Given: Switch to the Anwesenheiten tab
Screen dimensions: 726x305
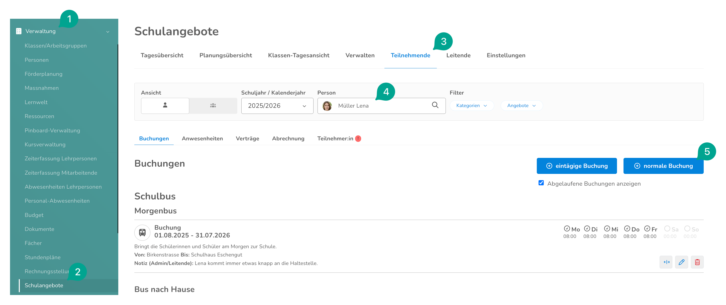Looking at the screenshot, I should (x=202, y=138).
